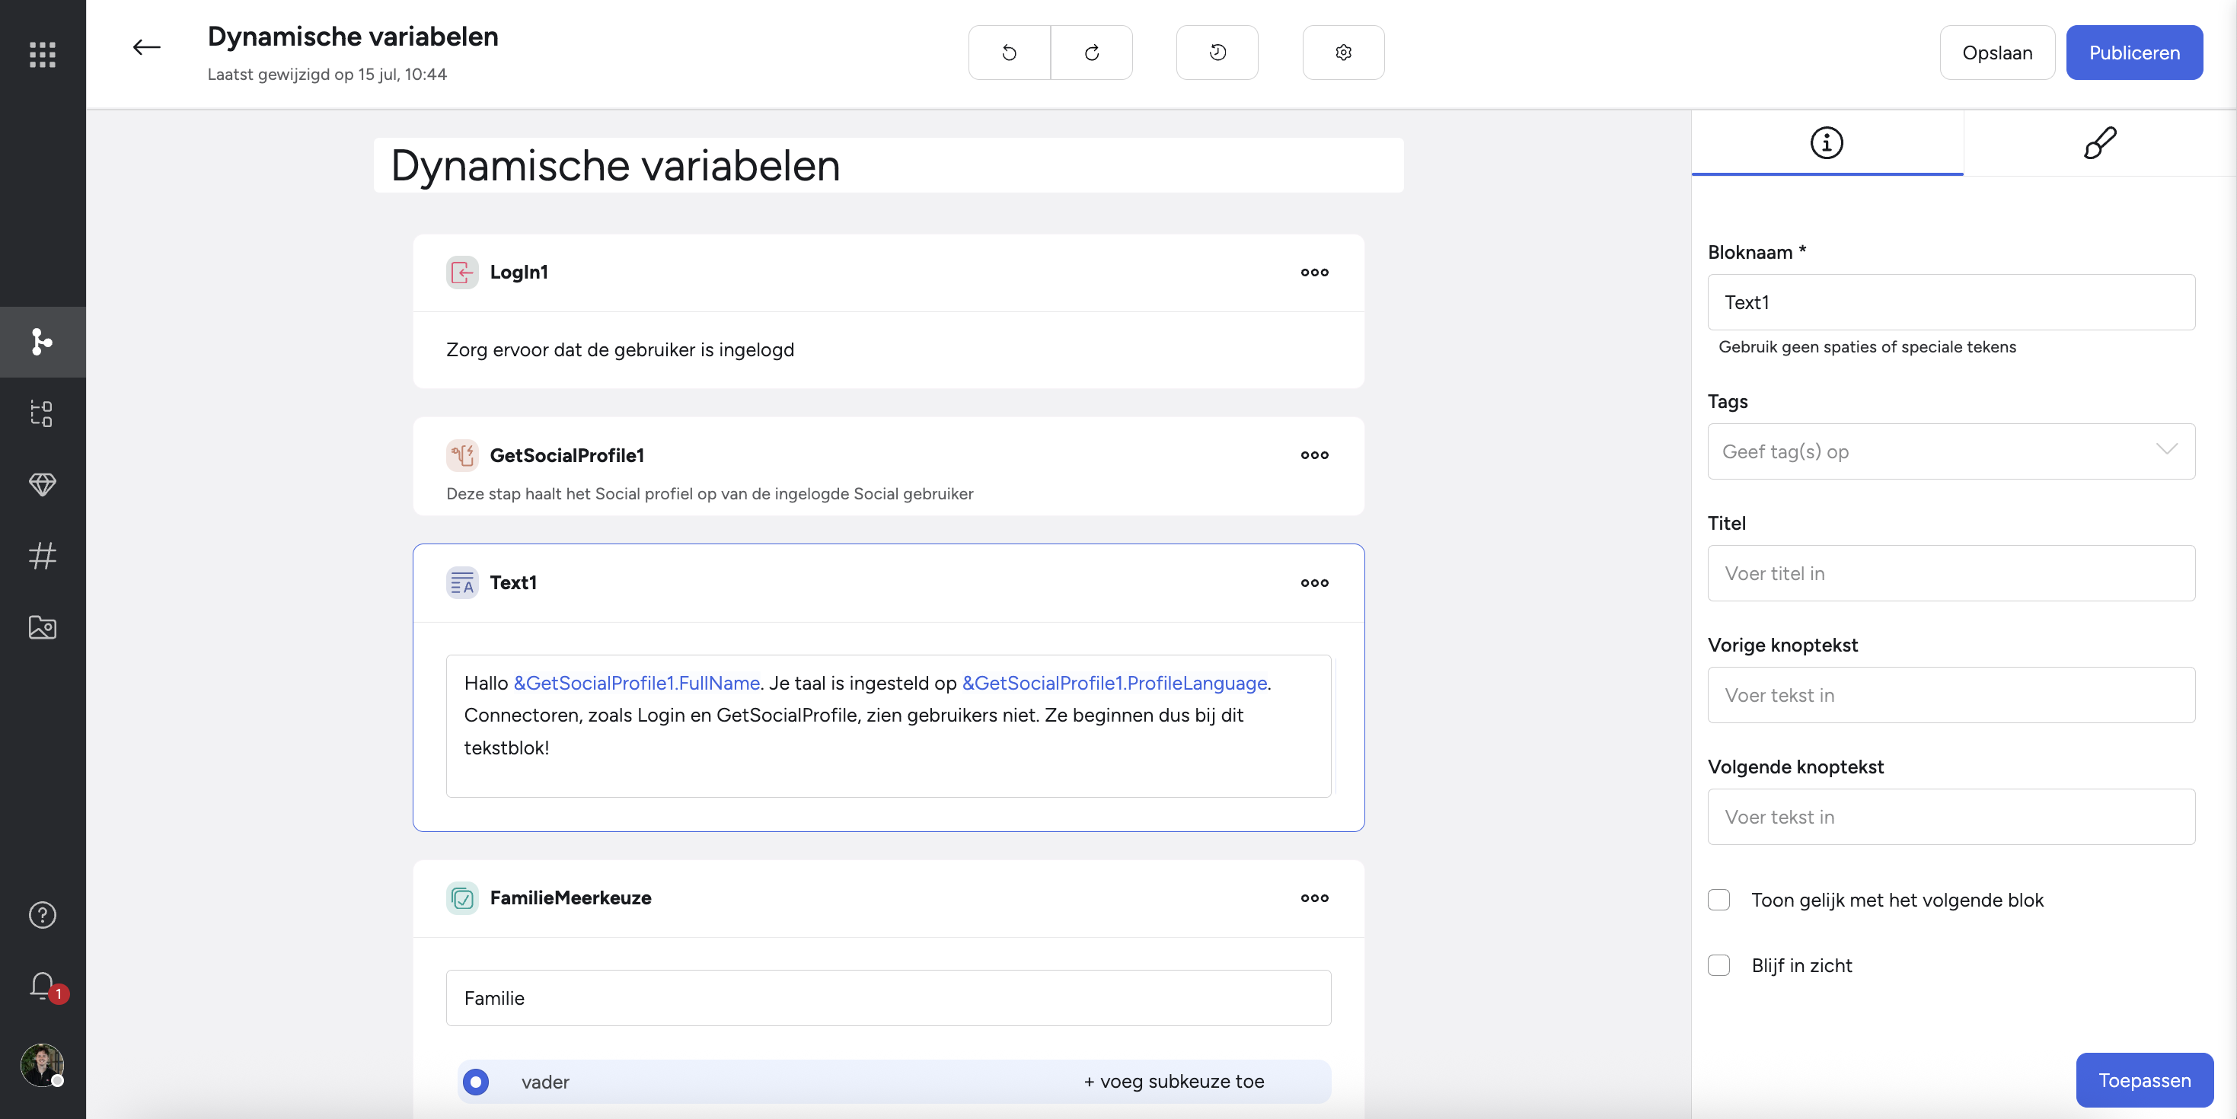Screen dimensions: 2237x1119
Task: Switch to the brush style tab
Action: (2100, 142)
